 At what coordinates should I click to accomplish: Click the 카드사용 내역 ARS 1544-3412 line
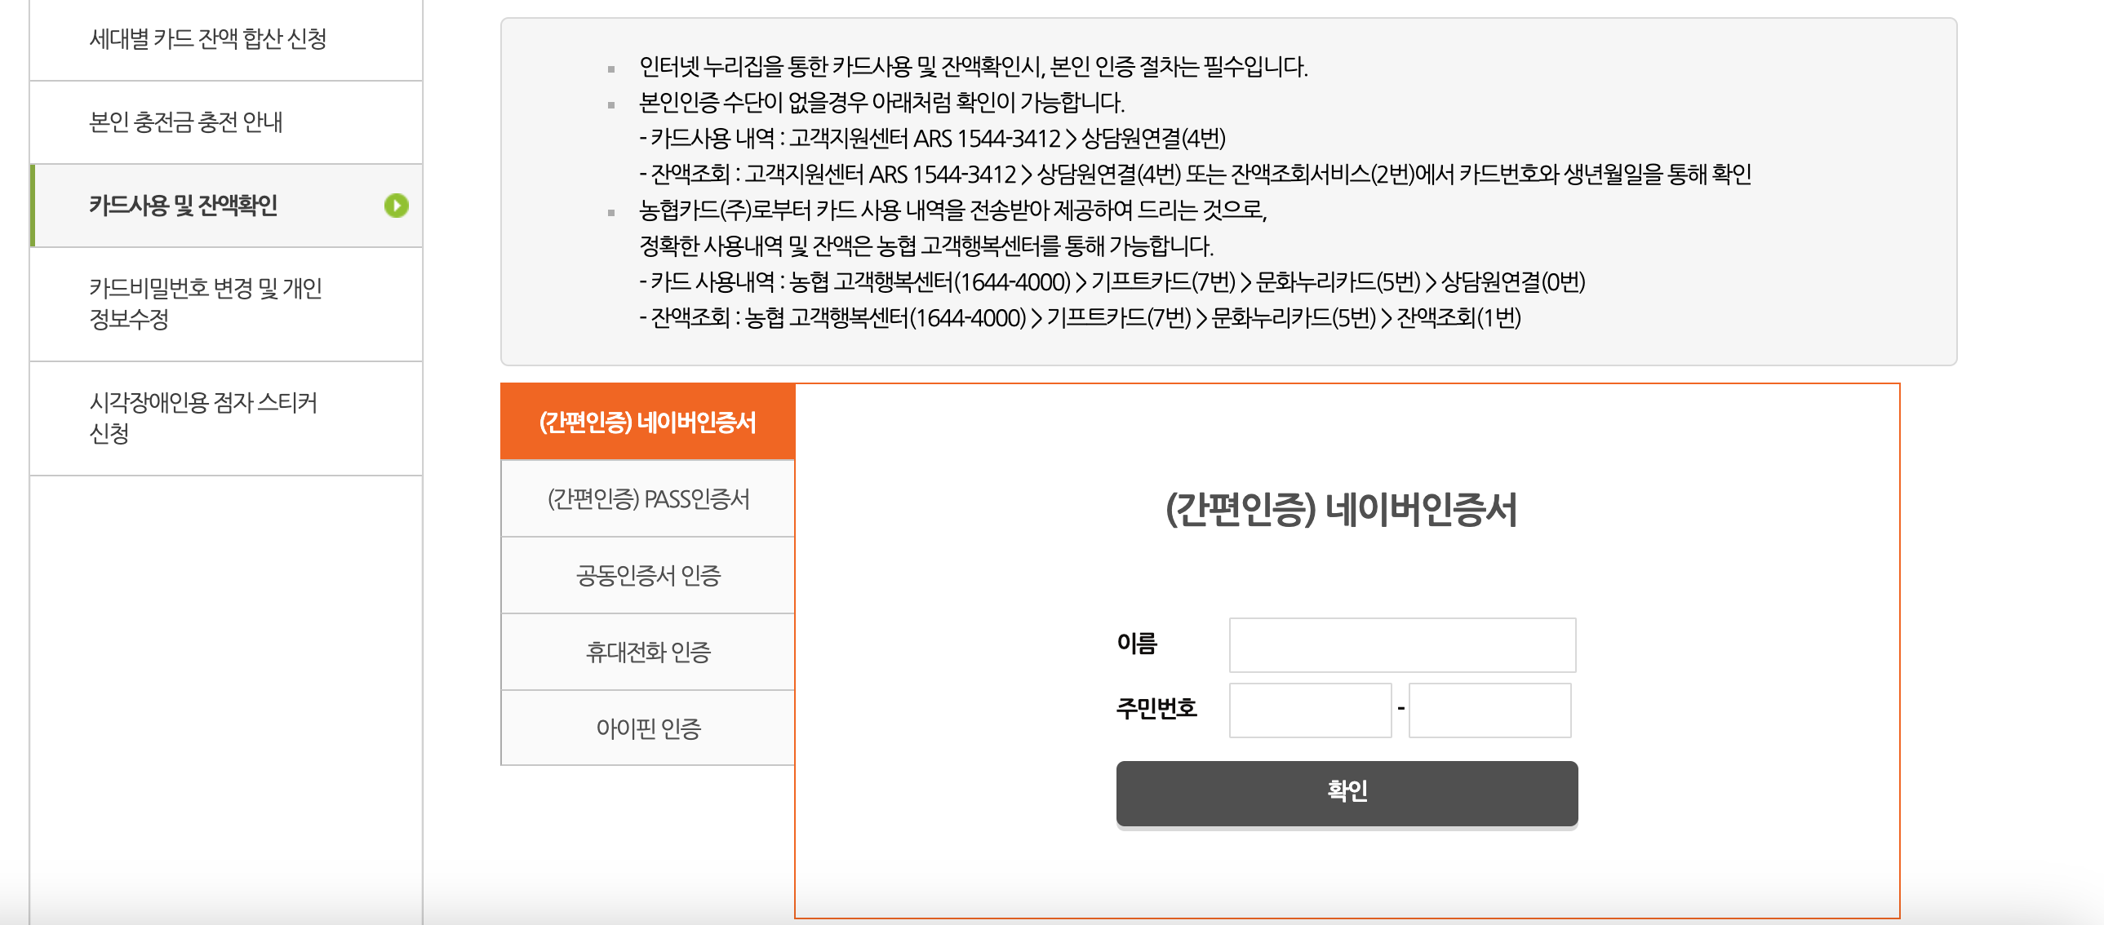[x=932, y=139]
